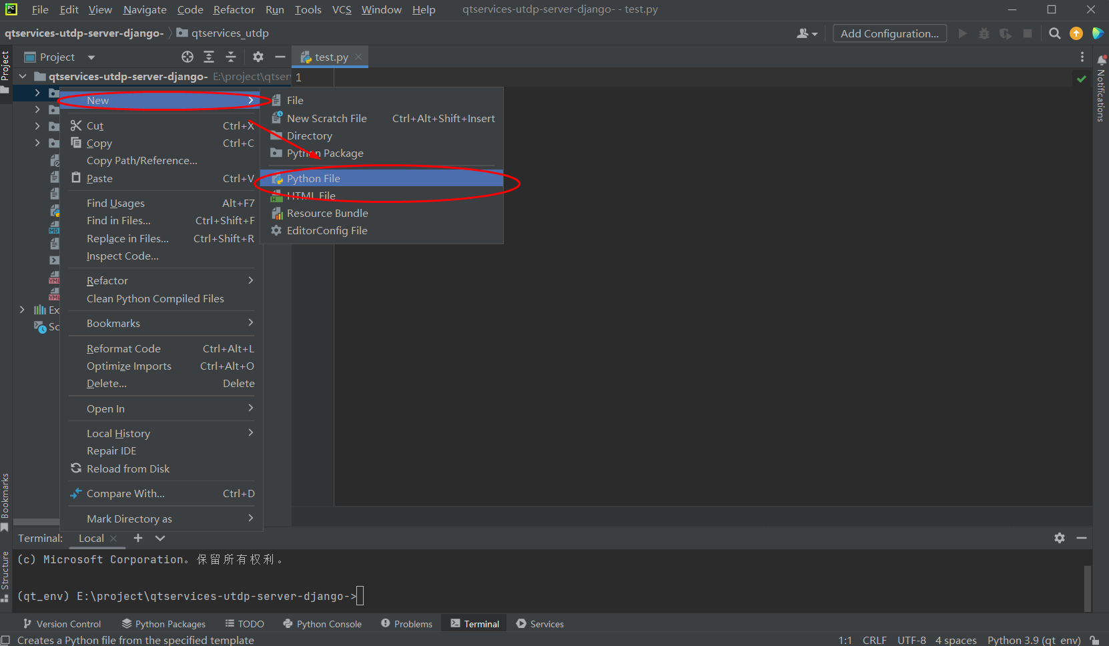Click the orange IDE update icon
The height and width of the screenshot is (646, 1109).
pyautogui.click(x=1076, y=33)
